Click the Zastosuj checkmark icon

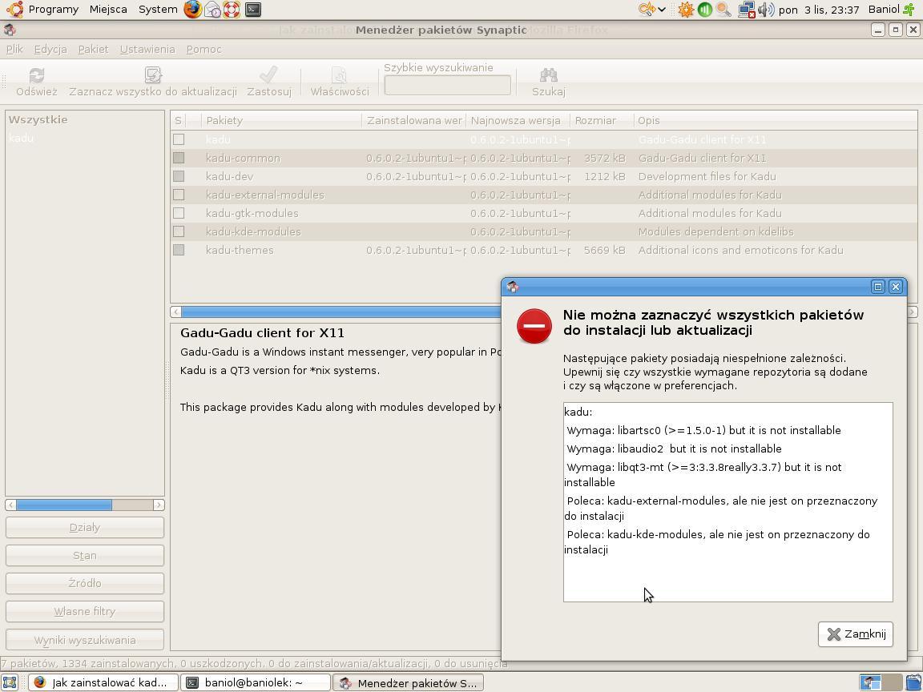point(268,74)
